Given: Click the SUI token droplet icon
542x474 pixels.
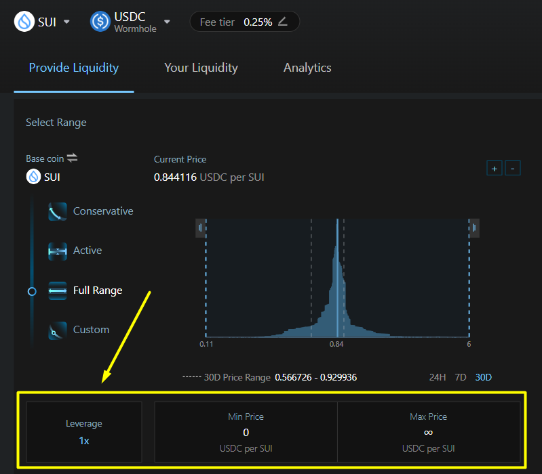Looking at the screenshot, I should [x=24, y=22].
